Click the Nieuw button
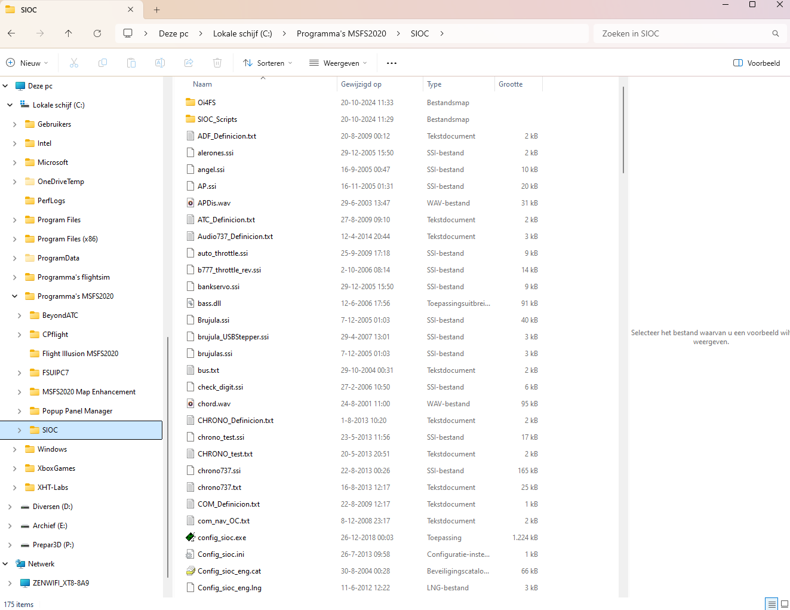 point(26,62)
